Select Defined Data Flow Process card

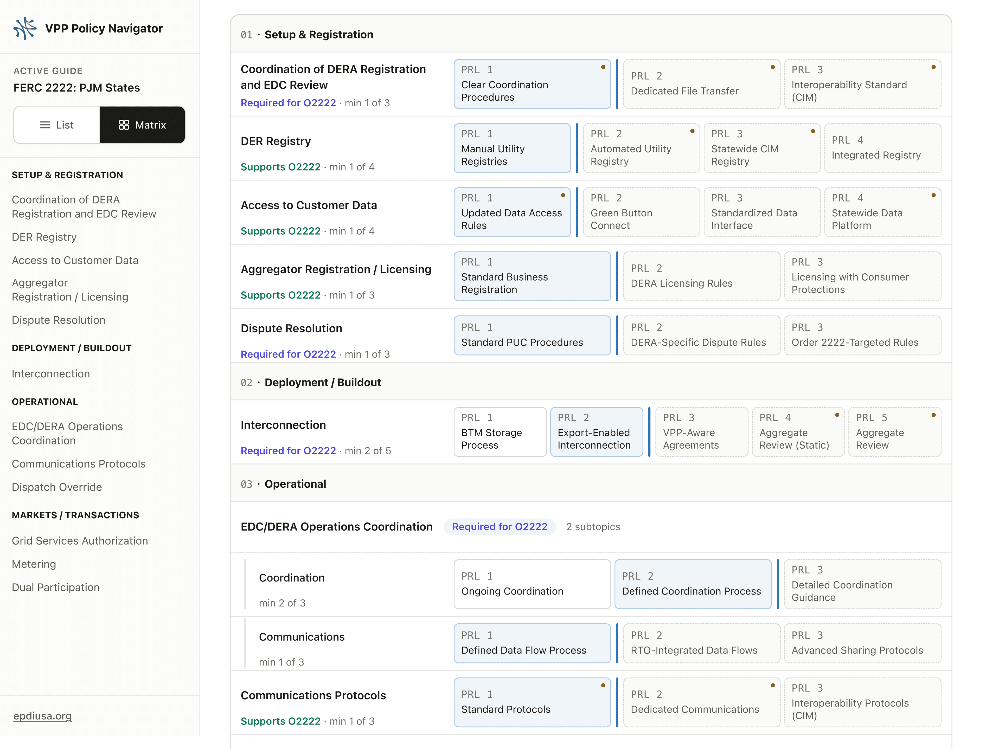pyautogui.click(x=532, y=643)
